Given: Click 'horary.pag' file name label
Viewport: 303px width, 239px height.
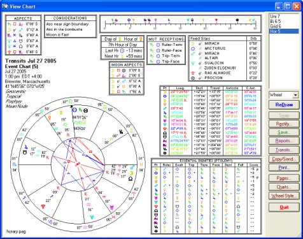Looking at the screenshot, I should pyautogui.click(x=16, y=231).
